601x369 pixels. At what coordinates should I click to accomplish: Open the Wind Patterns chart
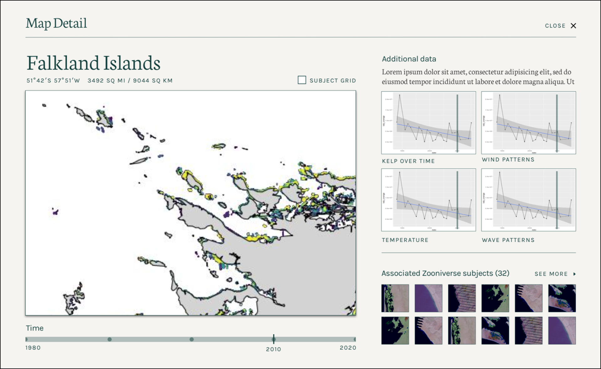[x=528, y=122]
